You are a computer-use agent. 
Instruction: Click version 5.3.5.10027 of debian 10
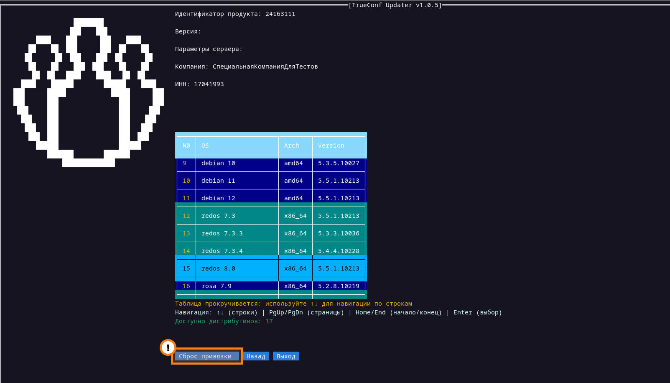(339, 163)
